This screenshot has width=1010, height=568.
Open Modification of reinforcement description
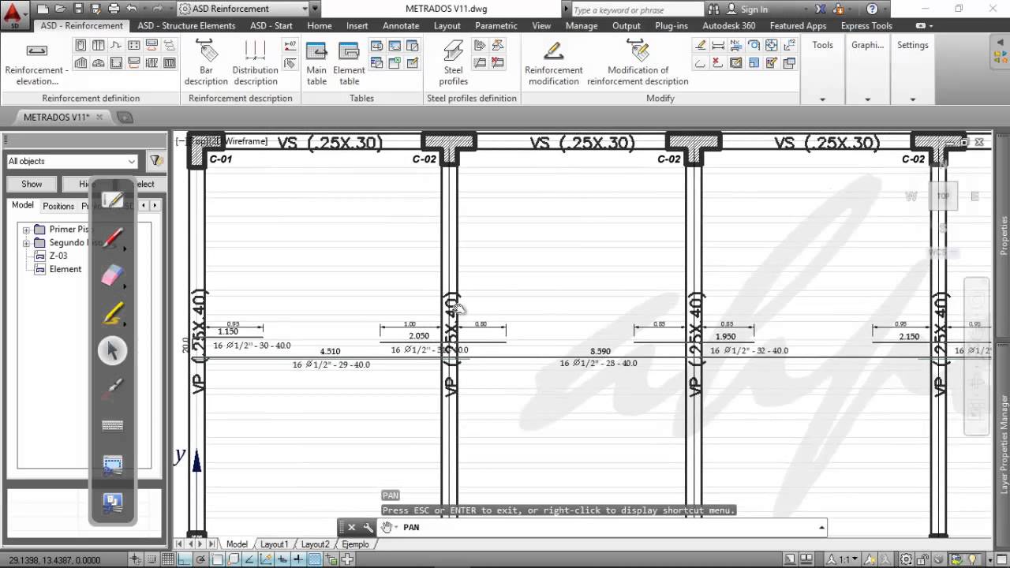click(638, 63)
